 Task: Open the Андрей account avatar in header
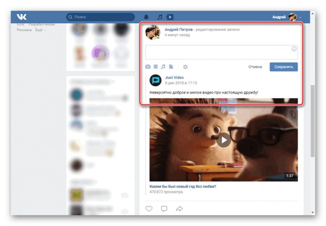point(292,17)
